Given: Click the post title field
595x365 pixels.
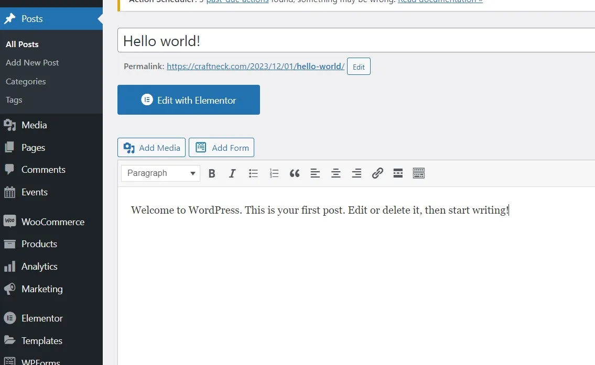Looking at the screenshot, I should tap(356, 40).
